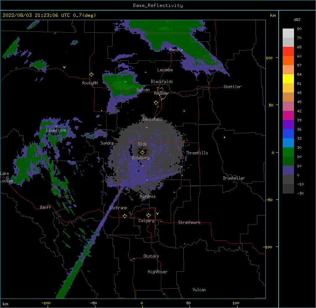Click the 100 tick on the bottom axis
316x308 pixels.
point(236,303)
